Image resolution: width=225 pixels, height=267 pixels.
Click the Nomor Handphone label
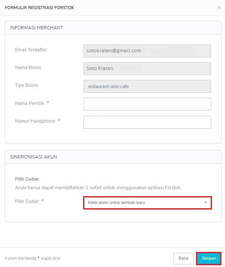pos(35,121)
